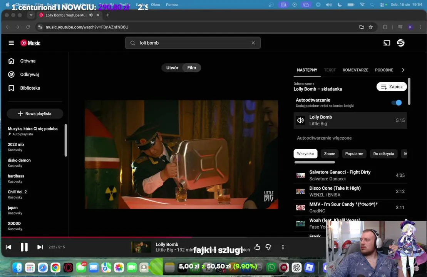Image resolution: width=427 pixels, height=277 pixels.
Task: Click the now-playing album thumbnail
Action: pyautogui.click(x=141, y=247)
